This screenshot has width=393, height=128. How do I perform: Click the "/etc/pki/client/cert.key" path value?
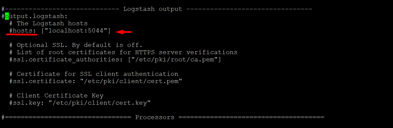click(100, 103)
